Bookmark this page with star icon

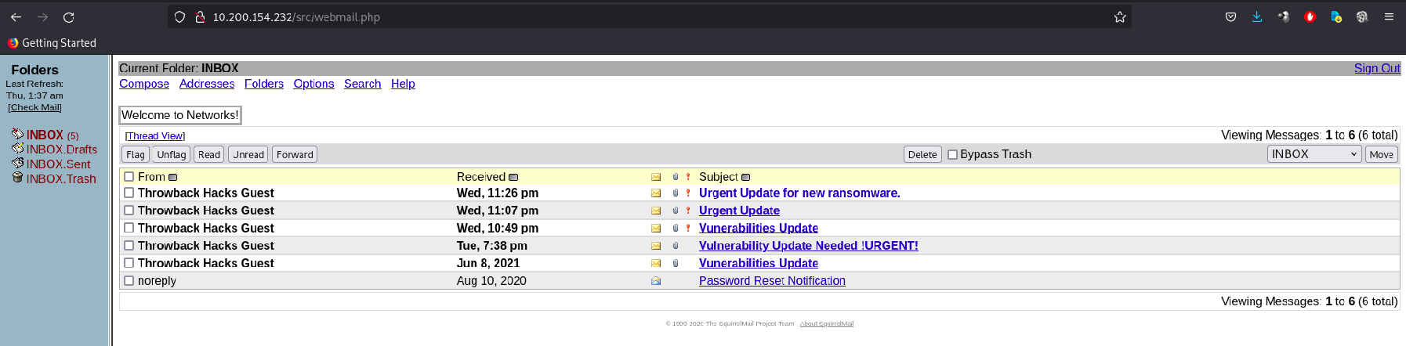[x=1120, y=17]
